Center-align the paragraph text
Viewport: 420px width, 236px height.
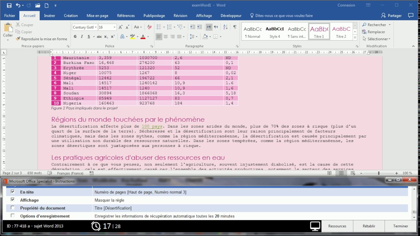pos(166,37)
